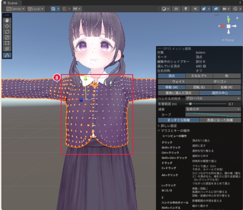Click the '480 個' selected vertices value
This screenshot has width=243, height=210.
click(x=201, y=66)
